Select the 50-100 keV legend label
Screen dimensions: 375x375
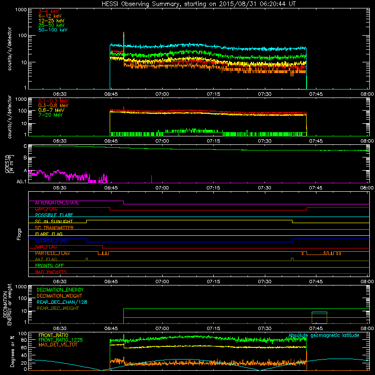point(53,30)
